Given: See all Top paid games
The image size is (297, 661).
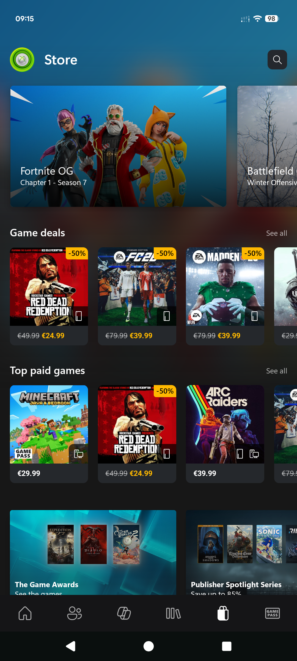Looking at the screenshot, I should [x=276, y=371].
